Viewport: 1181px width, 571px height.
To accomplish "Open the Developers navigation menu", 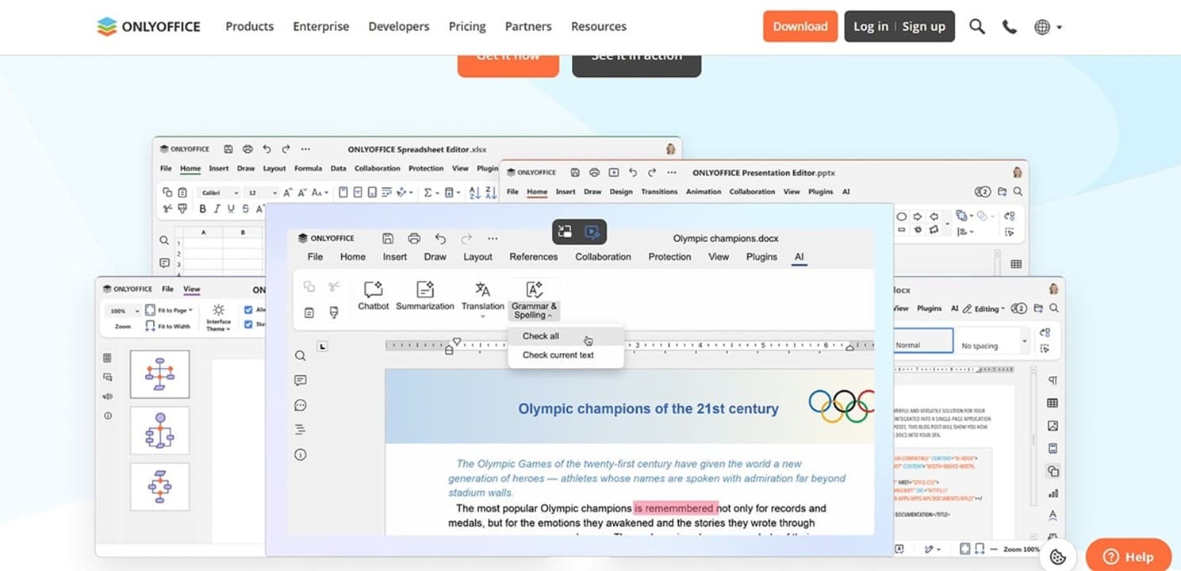I will coord(399,26).
